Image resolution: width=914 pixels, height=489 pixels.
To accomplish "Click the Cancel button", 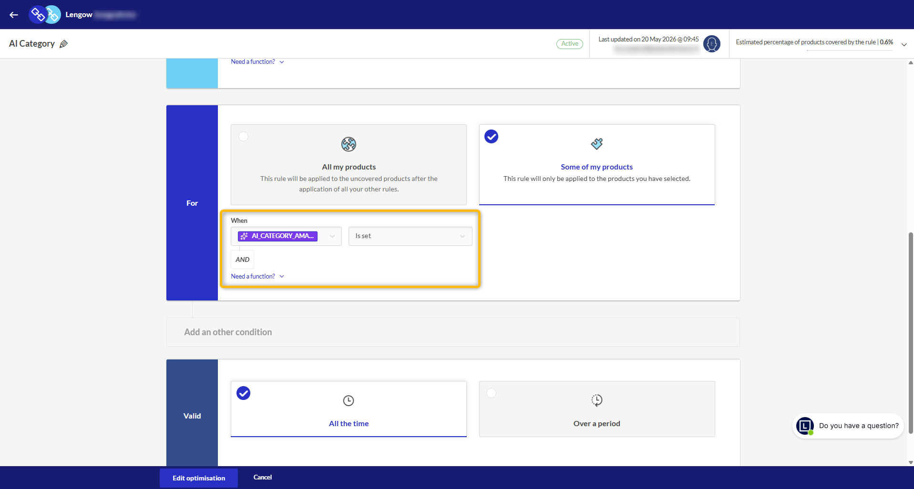I will point(262,477).
